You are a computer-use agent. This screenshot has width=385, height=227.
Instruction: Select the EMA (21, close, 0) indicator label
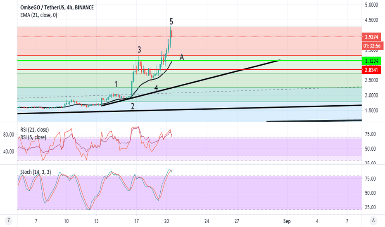(x=38, y=15)
